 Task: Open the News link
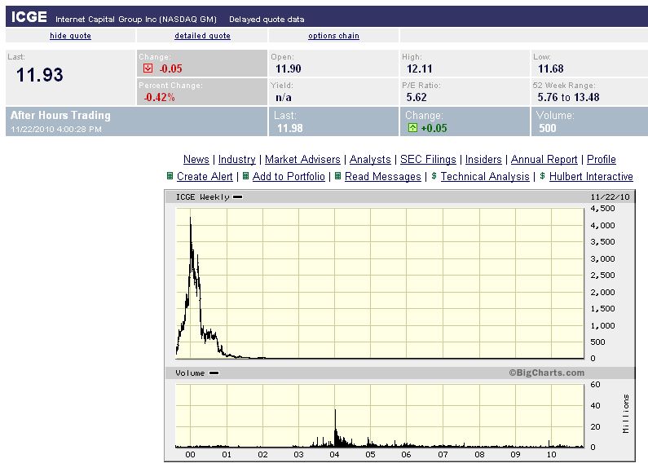point(196,159)
